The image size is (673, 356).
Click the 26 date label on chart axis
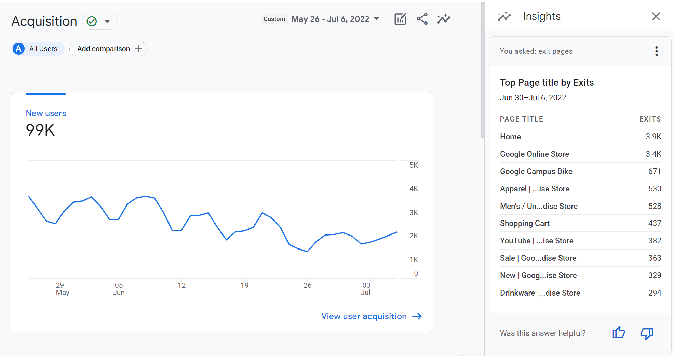[x=307, y=285]
